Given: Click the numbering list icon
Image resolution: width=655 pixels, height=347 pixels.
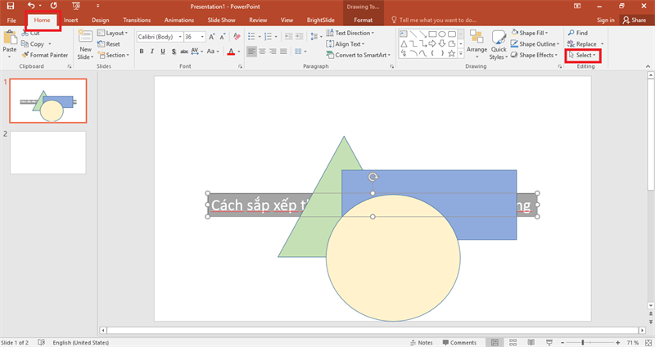Looking at the screenshot, I should [269, 37].
